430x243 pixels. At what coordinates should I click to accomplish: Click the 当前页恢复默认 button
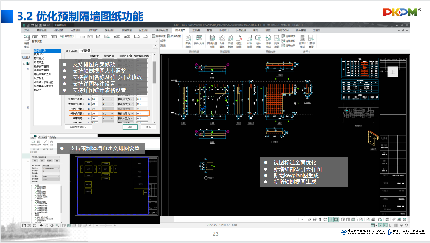[x=78, y=127]
